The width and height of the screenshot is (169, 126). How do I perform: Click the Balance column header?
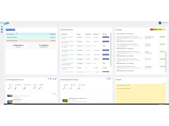pos(96,34)
